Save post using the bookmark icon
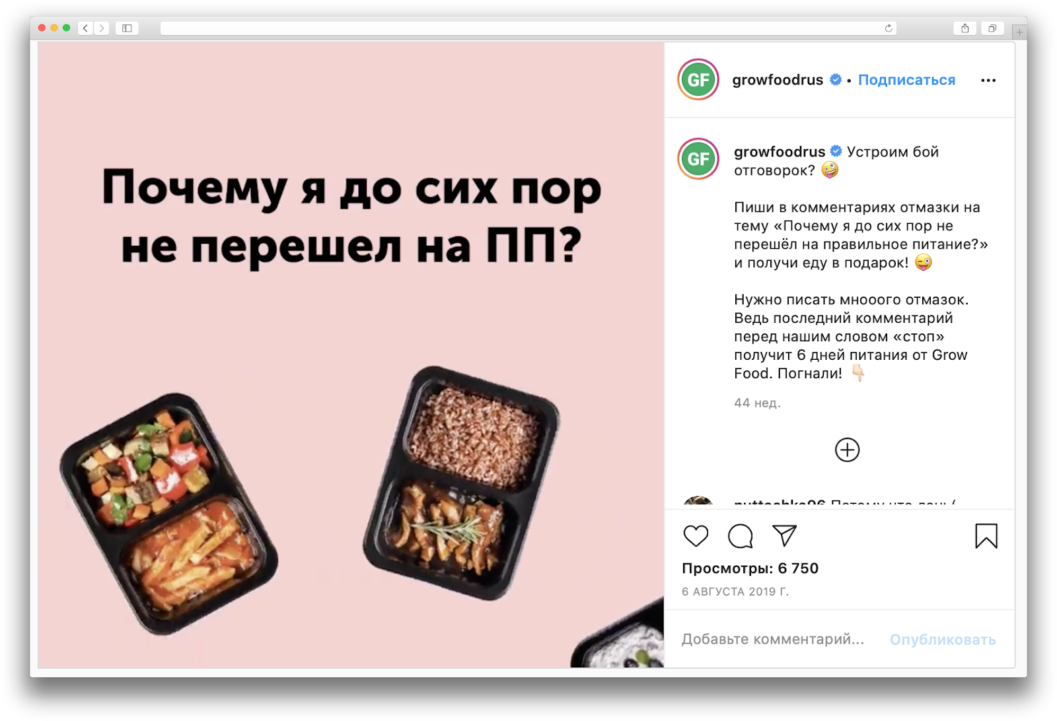The height and width of the screenshot is (721, 1057). [x=986, y=535]
